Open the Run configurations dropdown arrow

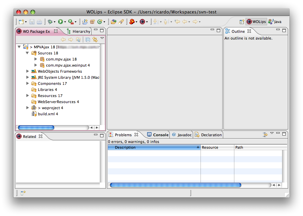coord(65,22)
